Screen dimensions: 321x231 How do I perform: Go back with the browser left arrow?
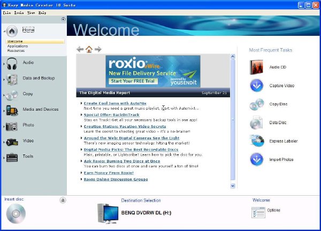coord(80,49)
